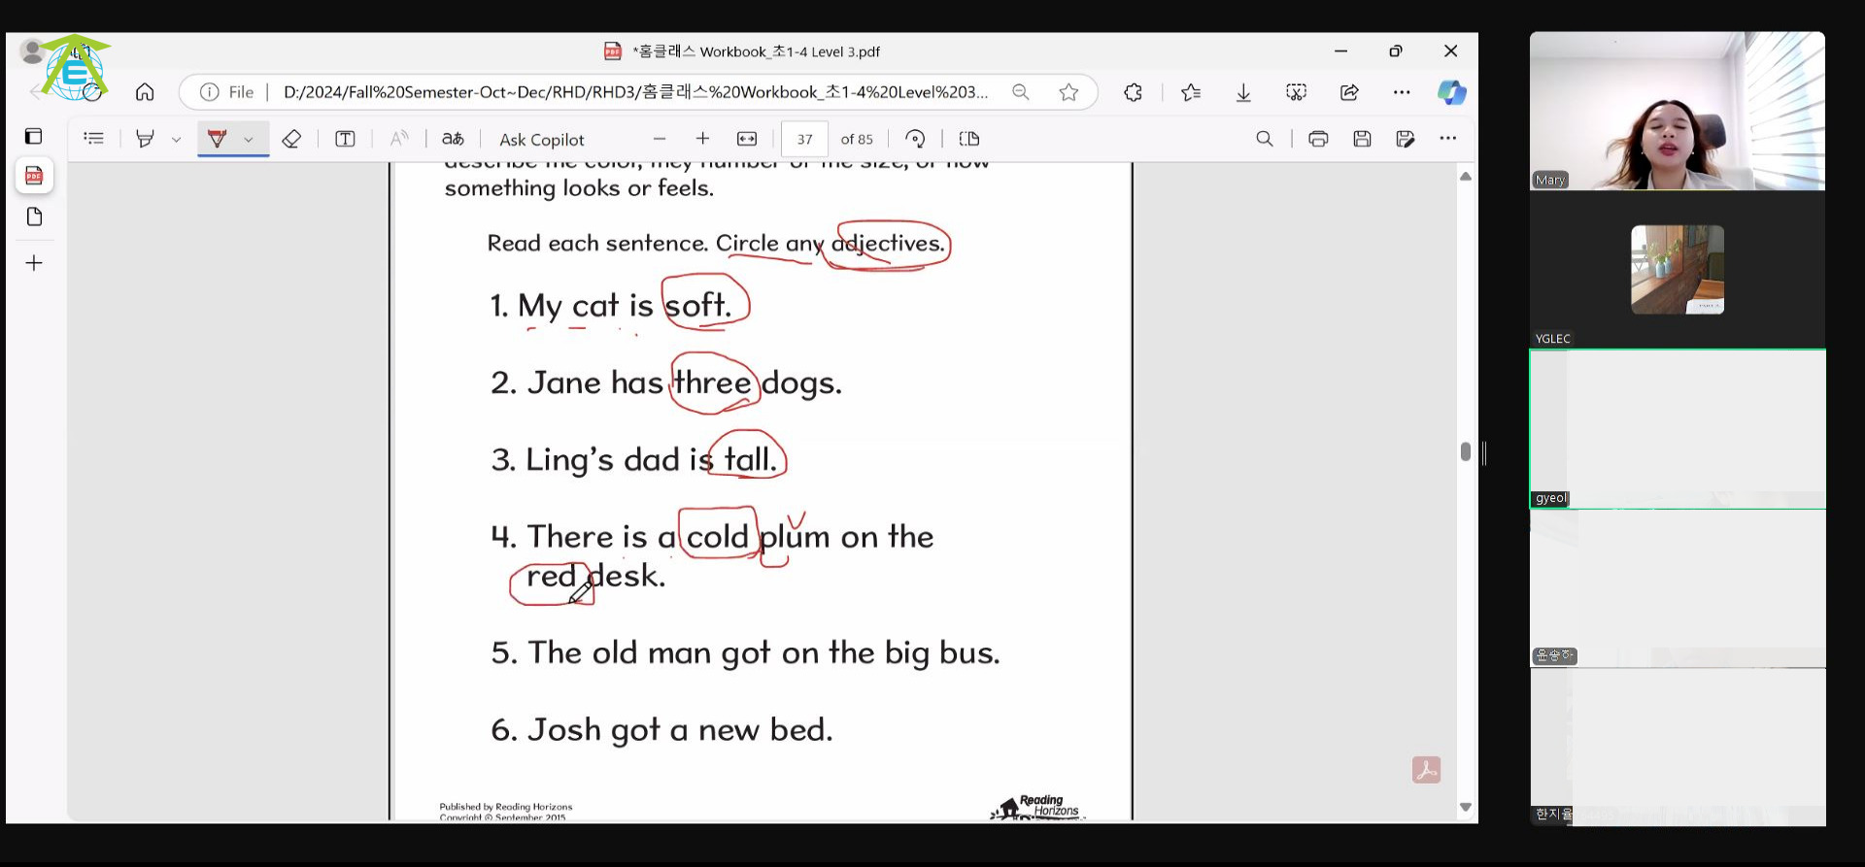
Task: Select the Highlight tool
Action: 145,139
